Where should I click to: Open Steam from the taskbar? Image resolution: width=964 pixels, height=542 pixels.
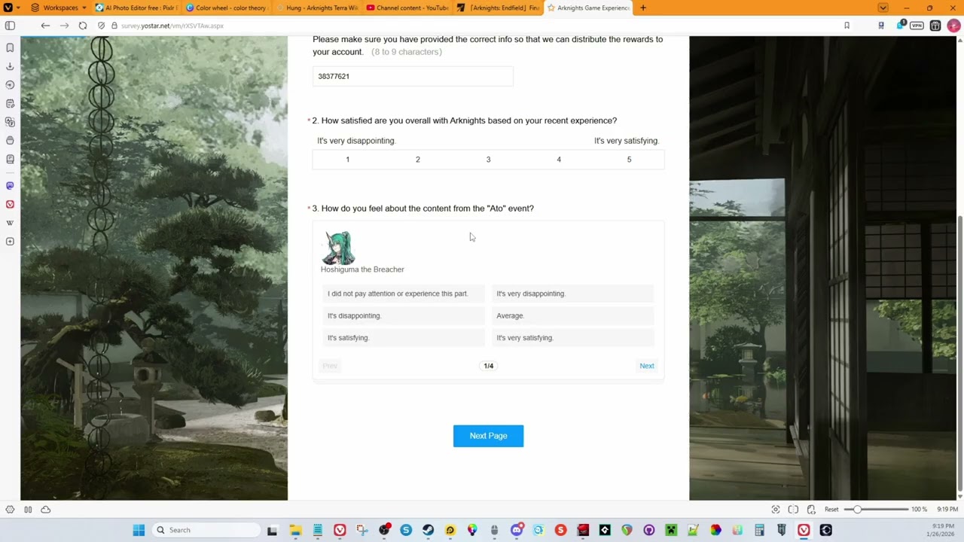(x=428, y=530)
